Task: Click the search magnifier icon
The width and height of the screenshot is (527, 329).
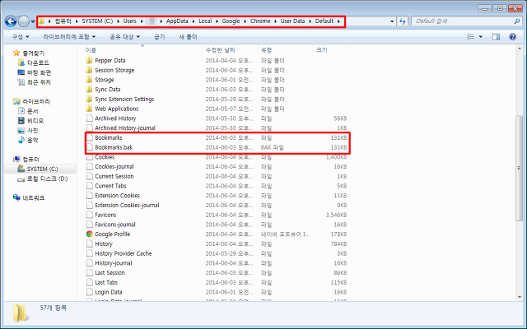Action: (516, 21)
